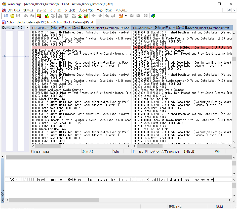237x209 pixels.
Task: Jump to next difference (green down arrow)
Action: [x=47, y=16]
